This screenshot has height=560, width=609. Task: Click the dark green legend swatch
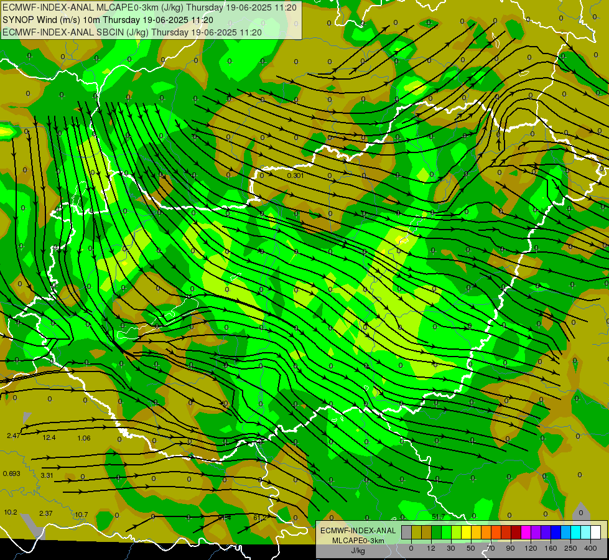pos(436,533)
